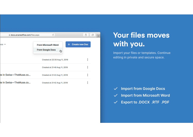The height and width of the screenshot is (137, 193).
Task: Choose From Microsoft Word import option
Action: pyautogui.click(x=48, y=45)
